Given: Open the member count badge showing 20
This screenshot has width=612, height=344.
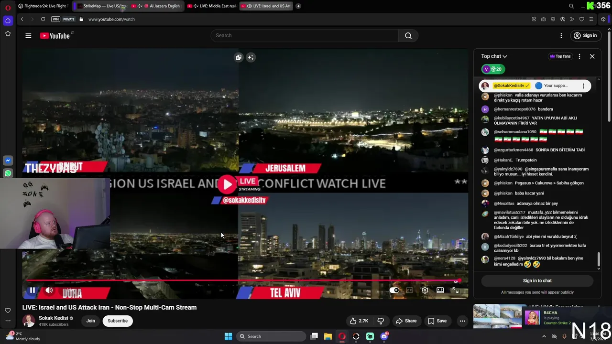Looking at the screenshot, I should coord(492,69).
